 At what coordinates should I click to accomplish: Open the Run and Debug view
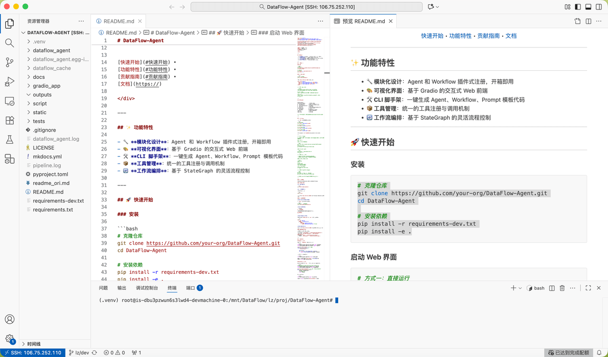(9, 82)
